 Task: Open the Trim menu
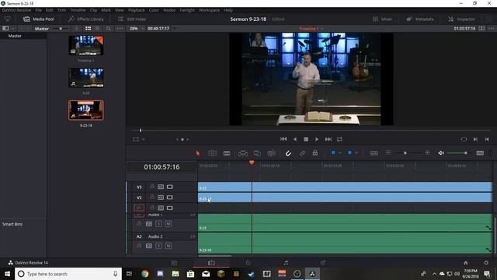(61, 10)
